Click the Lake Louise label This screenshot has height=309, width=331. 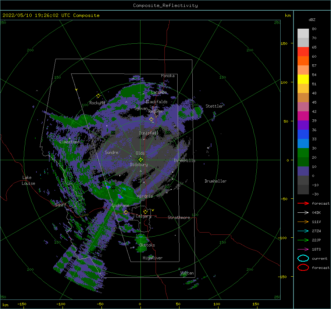click(x=28, y=180)
